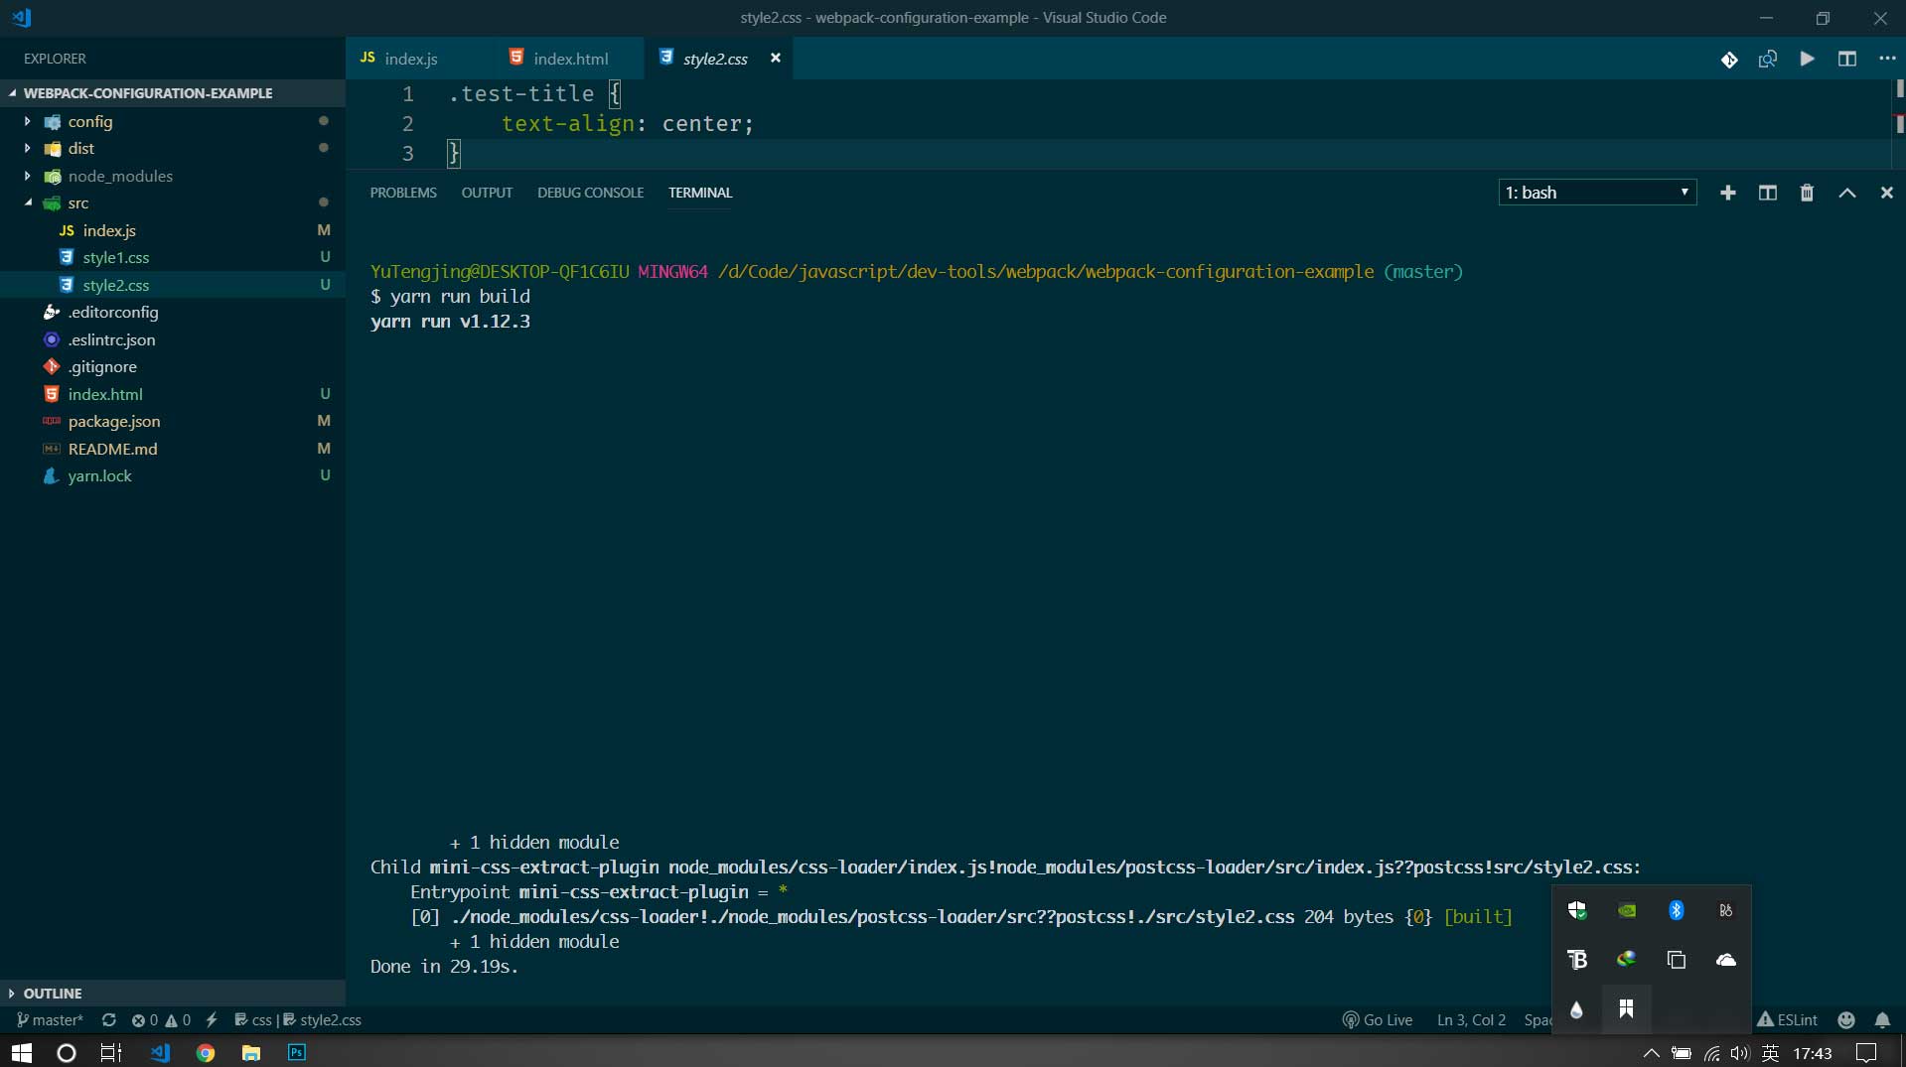Screen dimensions: 1906x1067
Task: Expand the config folder
Action: [x=27, y=121]
